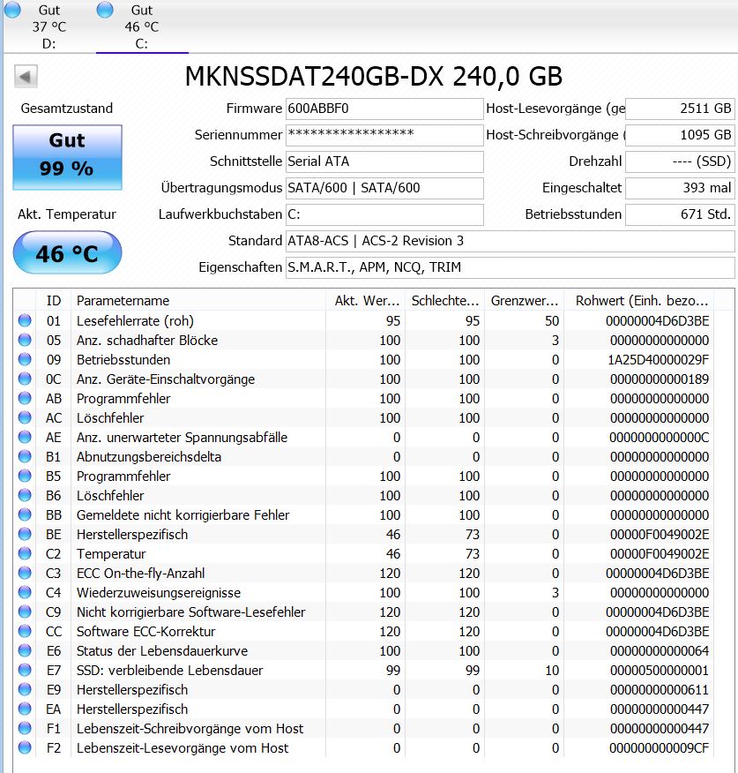This screenshot has height=773, width=738.
Task: Select the 'Lesefehlerrate (roh)' parameter text
Action: (135, 321)
